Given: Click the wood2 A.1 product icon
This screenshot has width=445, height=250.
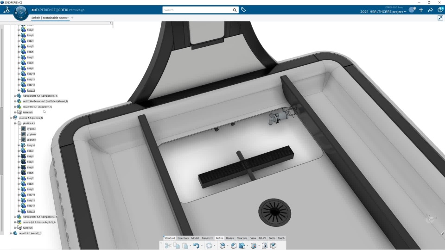Looking at the screenshot, I should tap(15, 233).
